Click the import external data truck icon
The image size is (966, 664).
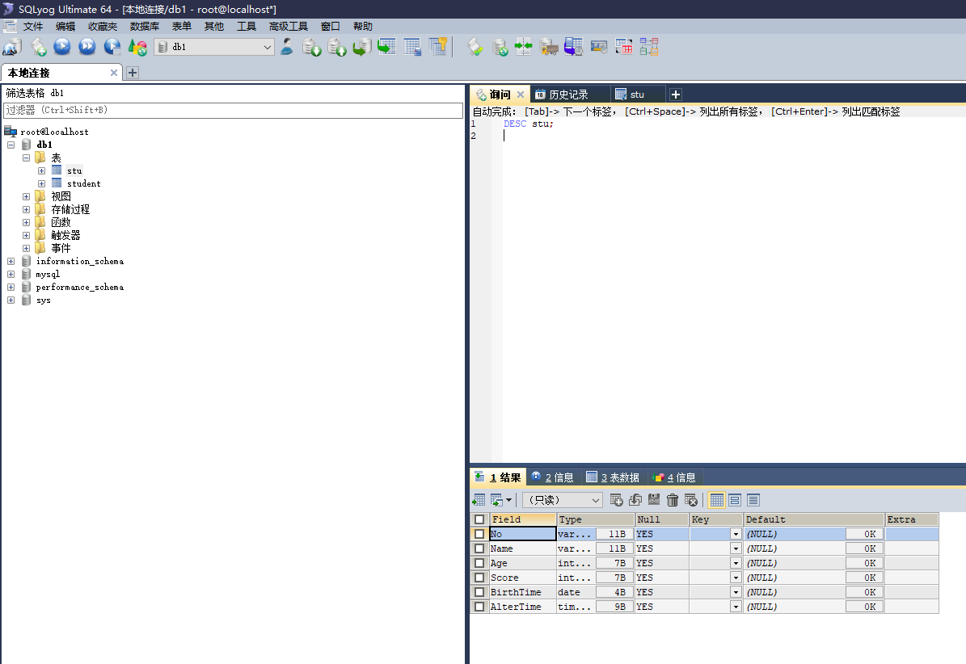(548, 47)
